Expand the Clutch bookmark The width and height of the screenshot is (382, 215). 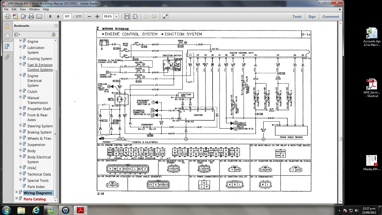coord(20,91)
